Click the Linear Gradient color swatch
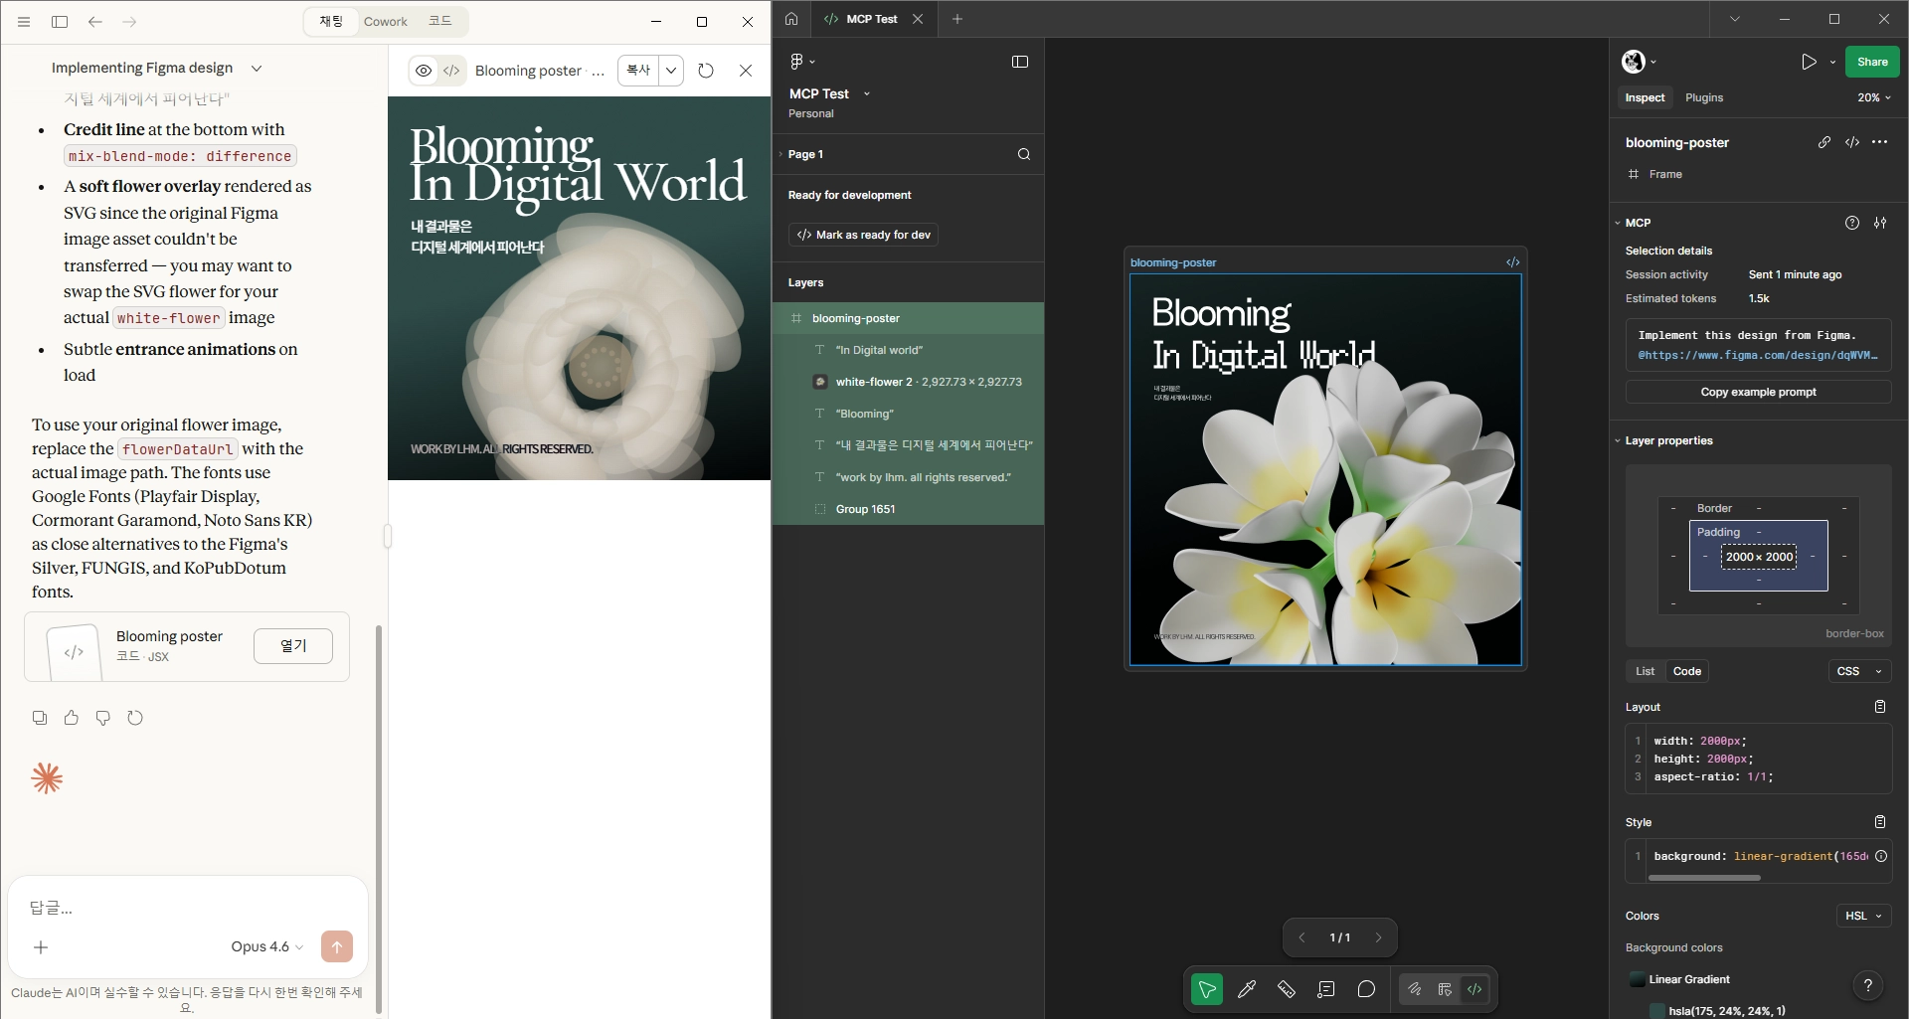1909x1019 pixels. coord(1637,979)
